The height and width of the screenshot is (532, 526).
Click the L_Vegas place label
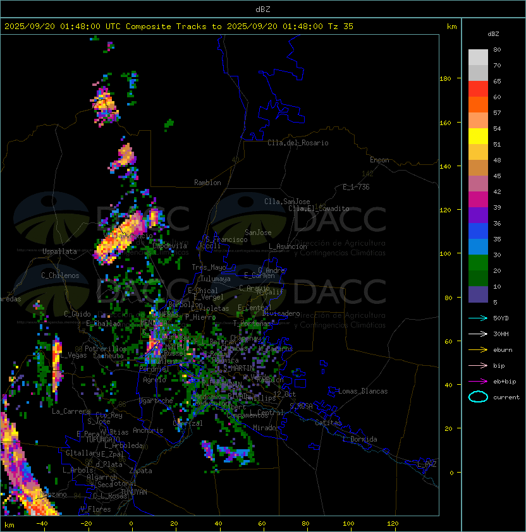click(73, 355)
